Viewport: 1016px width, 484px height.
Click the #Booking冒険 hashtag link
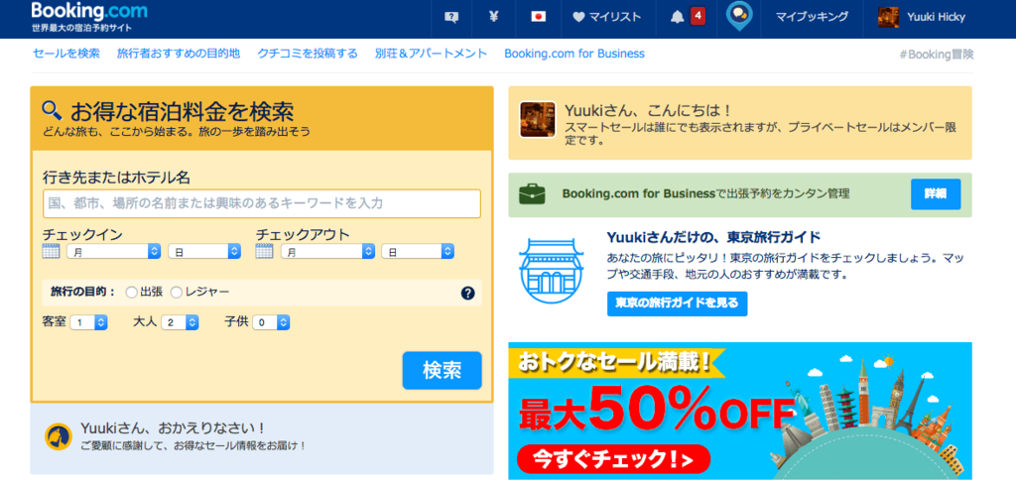tap(937, 55)
